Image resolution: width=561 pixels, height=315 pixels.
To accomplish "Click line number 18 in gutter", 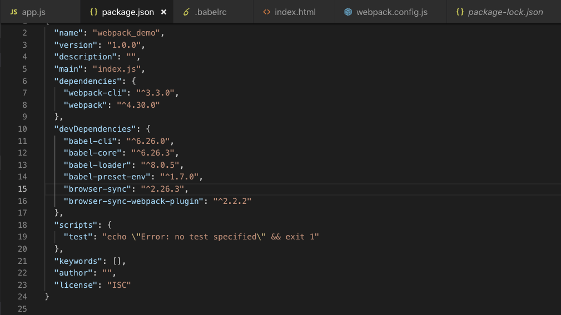I will pos(22,225).
